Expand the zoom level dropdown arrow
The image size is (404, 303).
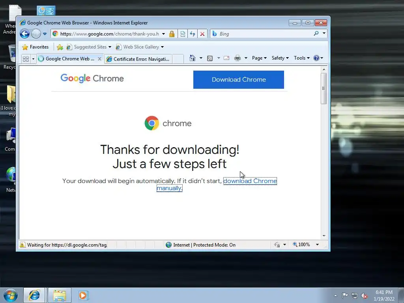pyautogui.click(x=317, y=245)
